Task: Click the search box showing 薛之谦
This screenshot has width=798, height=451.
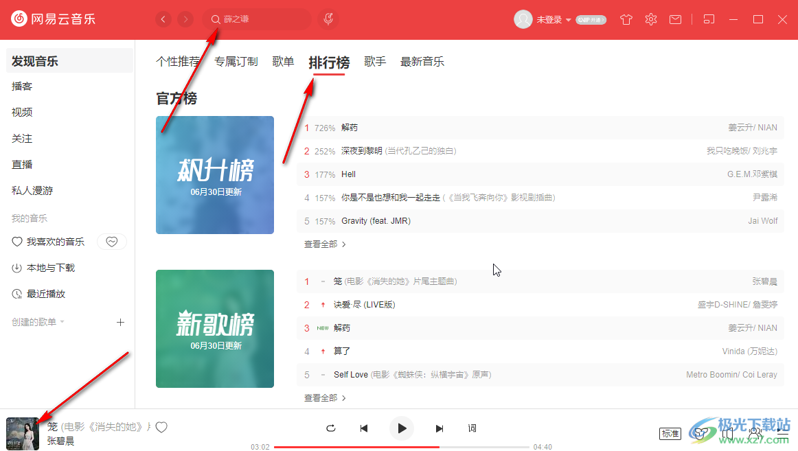Action: (x=257, y=19)
